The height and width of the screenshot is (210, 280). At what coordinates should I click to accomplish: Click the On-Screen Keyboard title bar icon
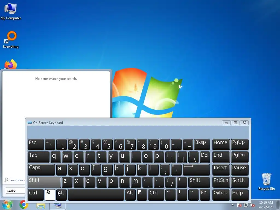tap(30, 123)
